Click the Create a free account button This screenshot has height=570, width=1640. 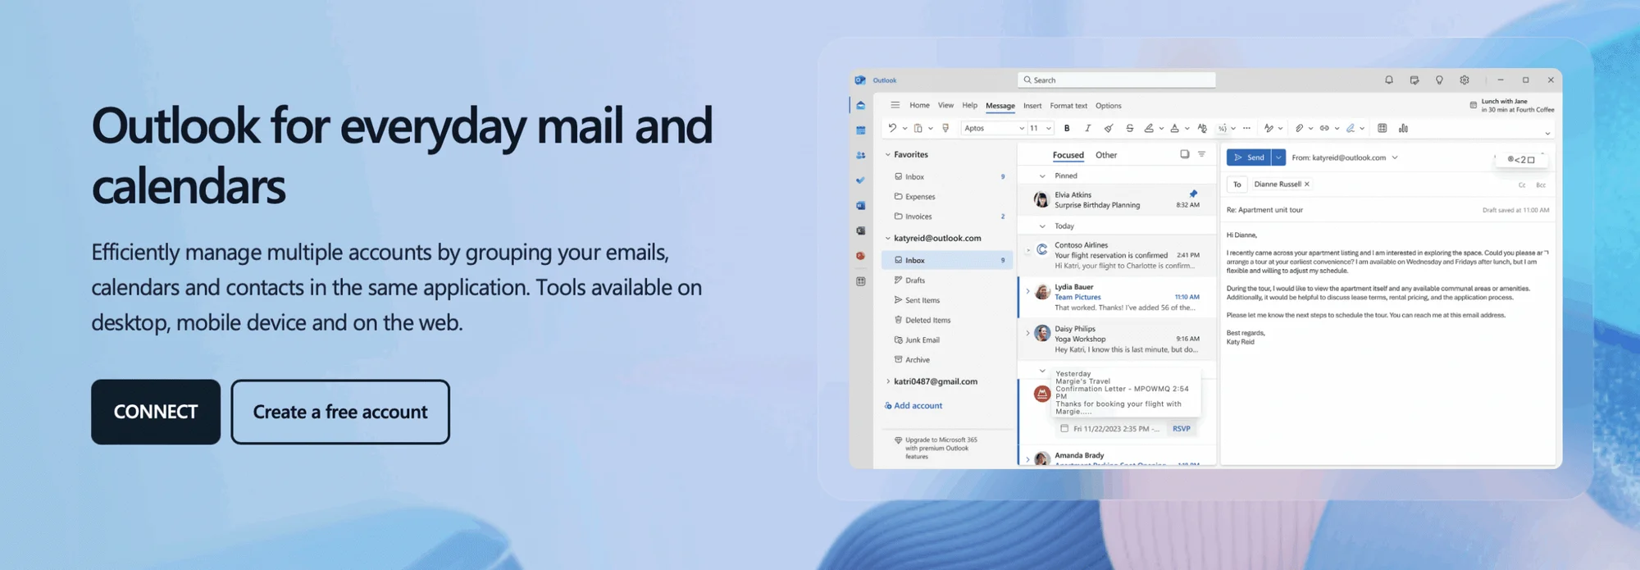click(340, 412)
